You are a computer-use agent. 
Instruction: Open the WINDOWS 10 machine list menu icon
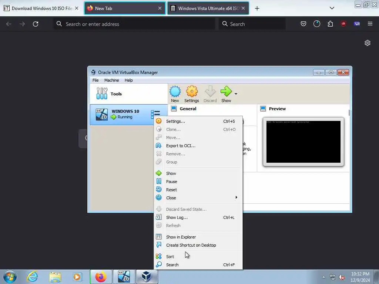[x=155, y=114]
